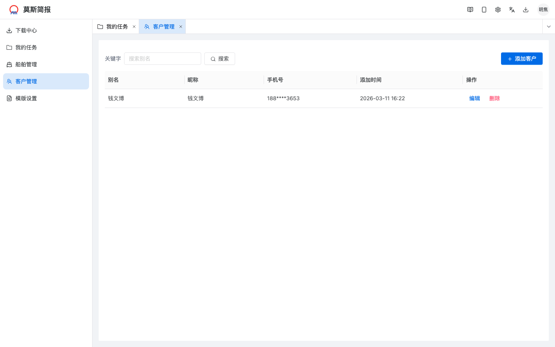Delete customer 钱文博 via 删除 link

pos(494,98)
